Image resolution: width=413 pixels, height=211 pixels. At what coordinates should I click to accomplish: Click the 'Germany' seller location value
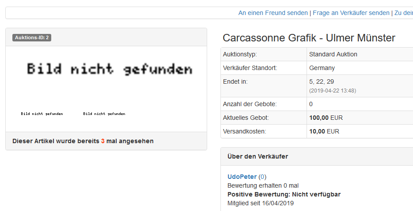(x=322, y=68)
